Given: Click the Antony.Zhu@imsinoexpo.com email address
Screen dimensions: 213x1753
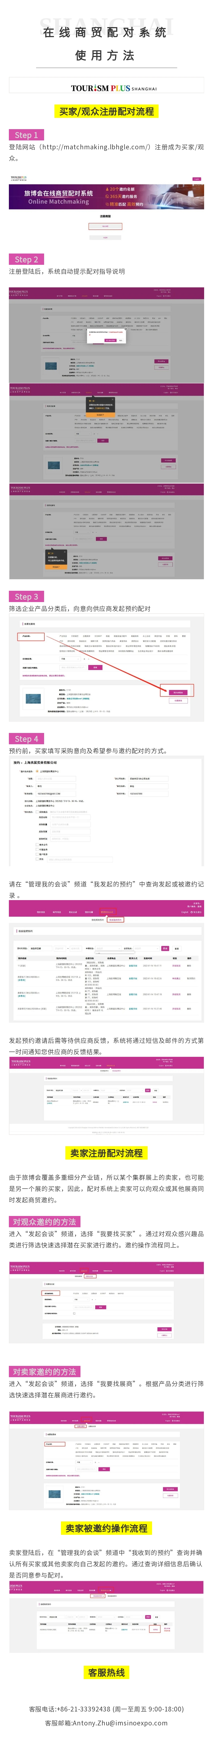Looking at the screenshot, I should click(120, 1722).
